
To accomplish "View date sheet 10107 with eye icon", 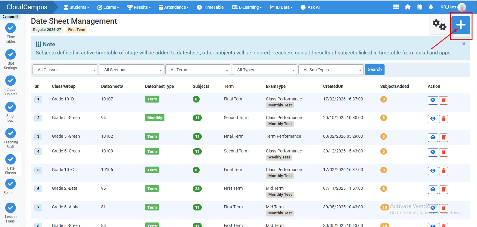I will (433, 100).
